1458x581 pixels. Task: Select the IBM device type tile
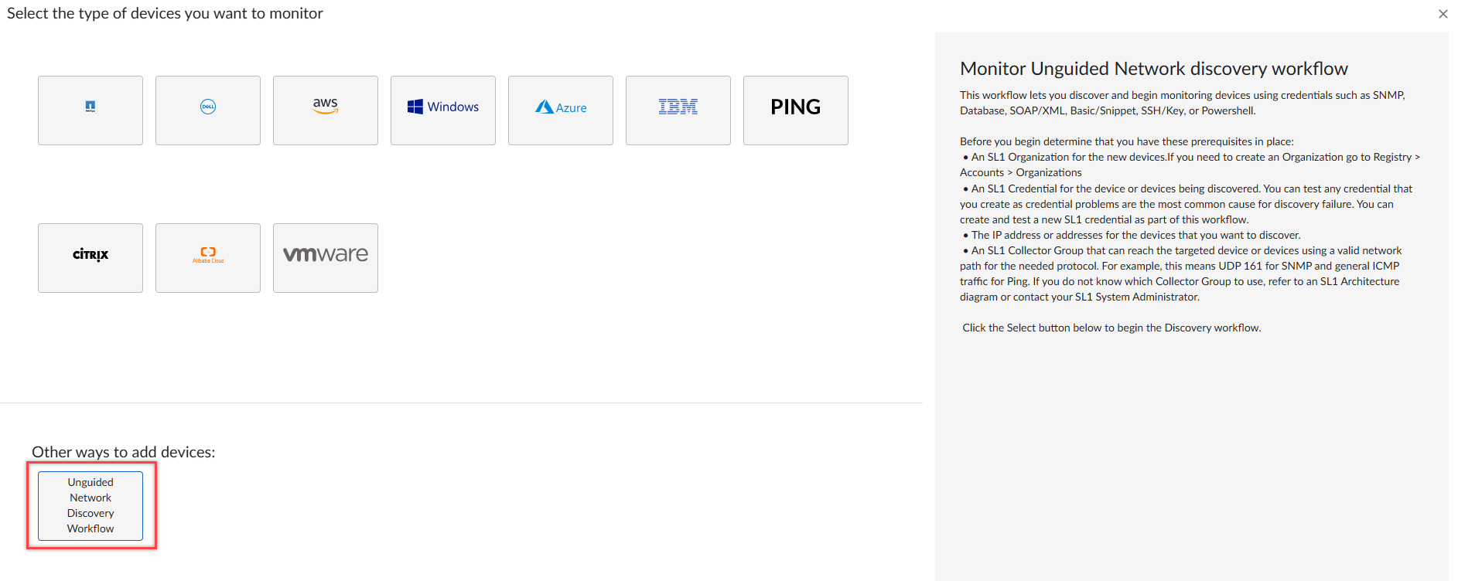tap(678, 110)
